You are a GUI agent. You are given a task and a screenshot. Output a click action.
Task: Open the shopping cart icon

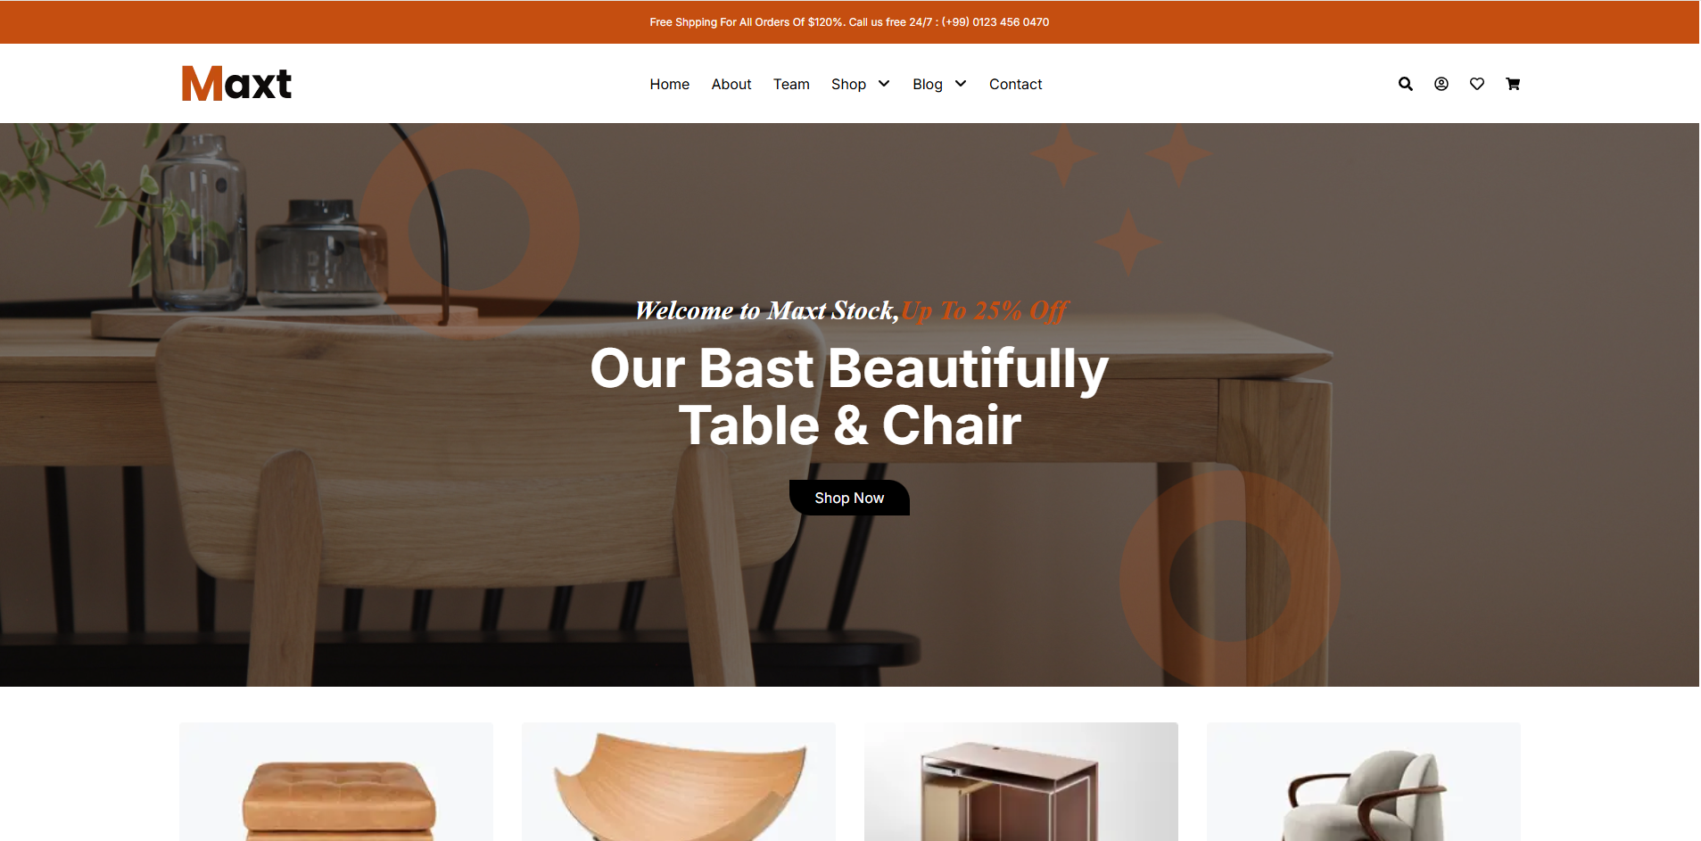point(1513,84)
